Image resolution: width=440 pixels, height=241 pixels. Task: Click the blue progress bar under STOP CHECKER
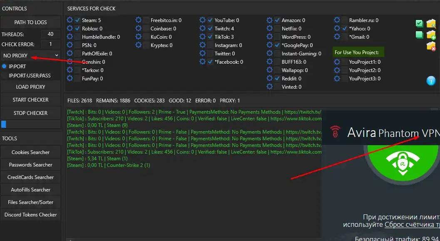click(x=4, y=124)
